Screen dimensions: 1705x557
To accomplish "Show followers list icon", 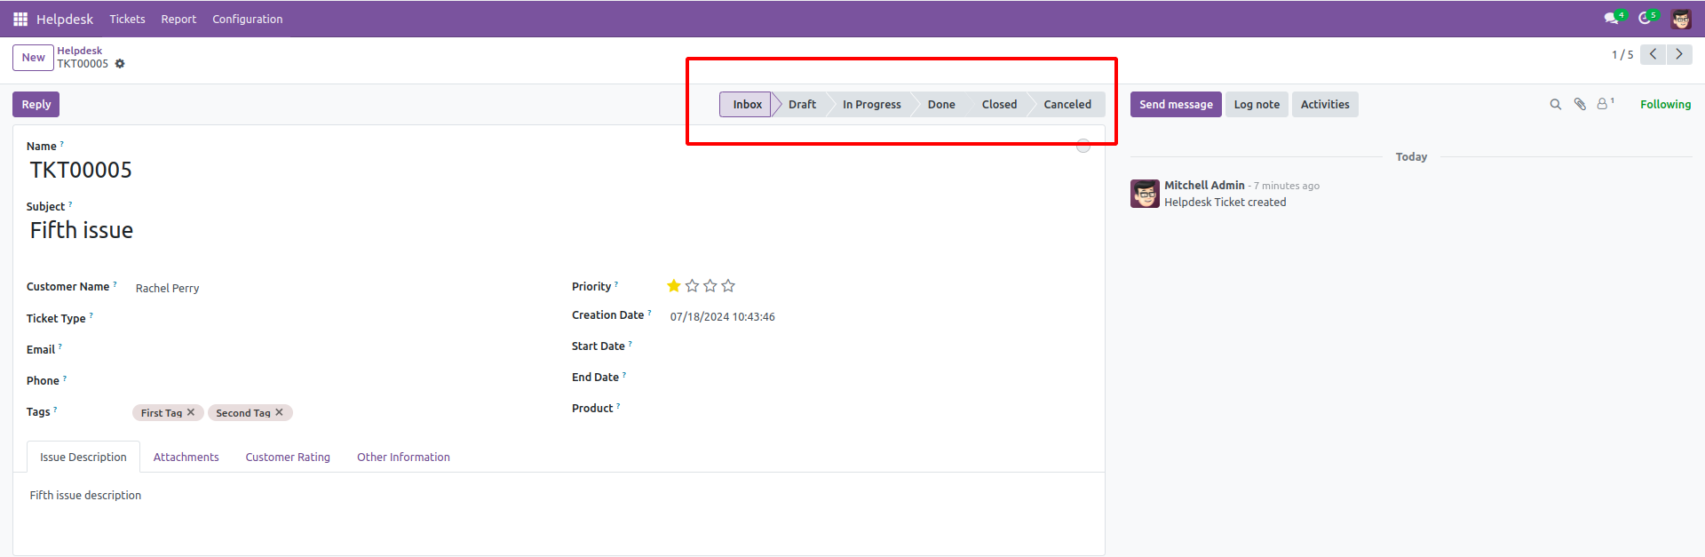I will (x=1603, y=105).
